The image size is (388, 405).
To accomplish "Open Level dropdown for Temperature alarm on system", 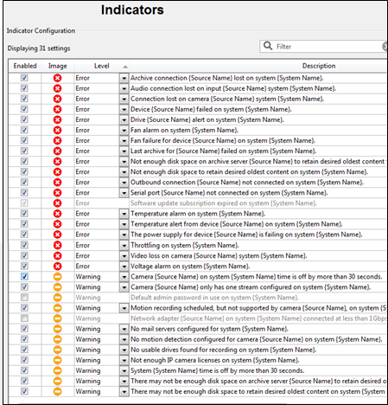I will click(x=124, y=214).
